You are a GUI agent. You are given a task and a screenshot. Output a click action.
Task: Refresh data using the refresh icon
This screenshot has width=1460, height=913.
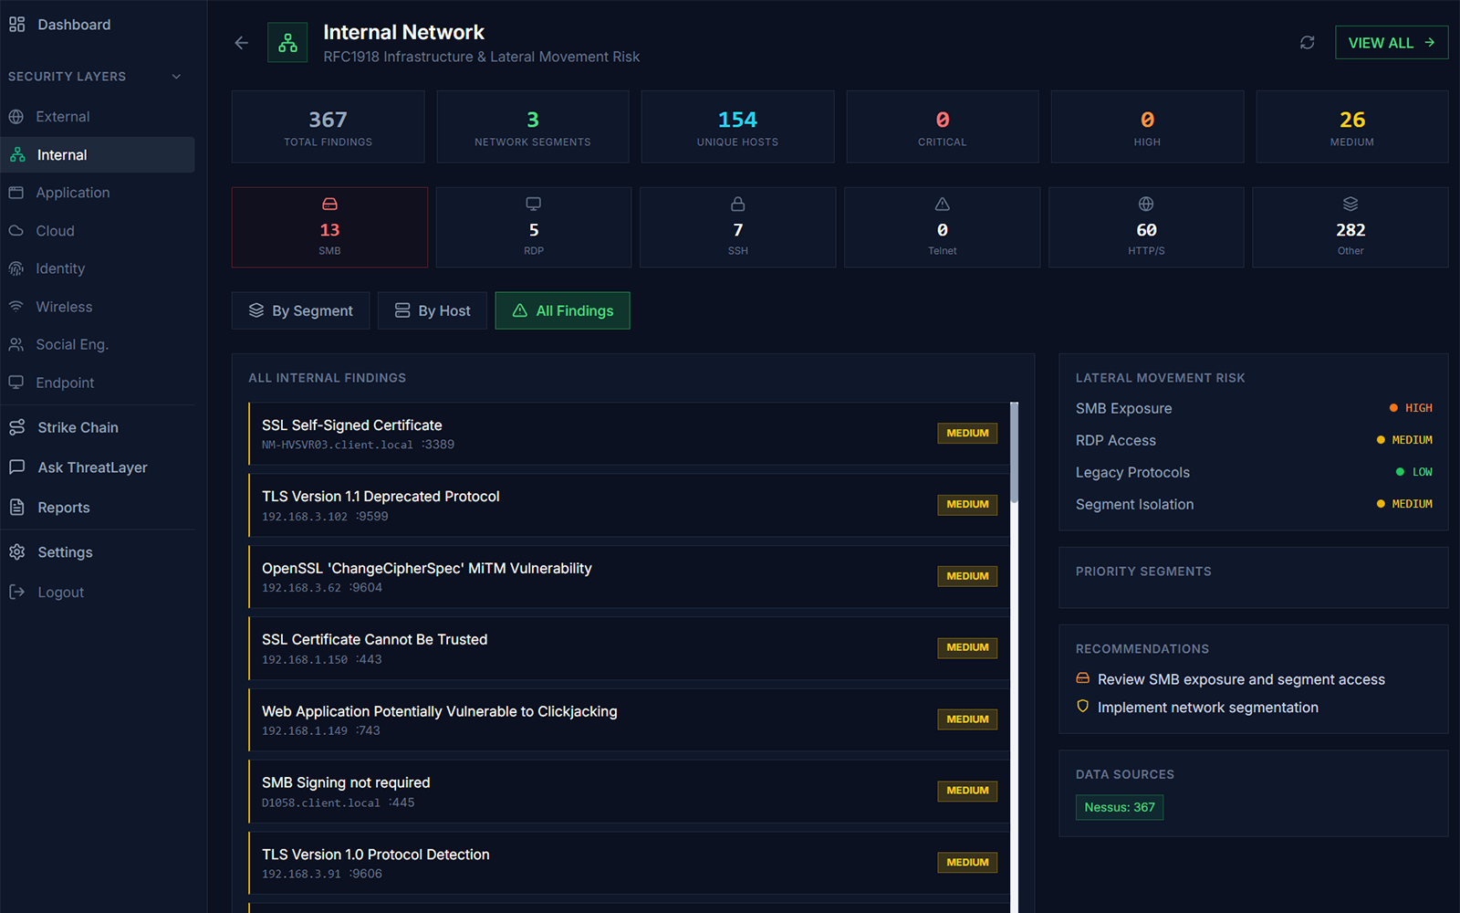pos(1307,42)
